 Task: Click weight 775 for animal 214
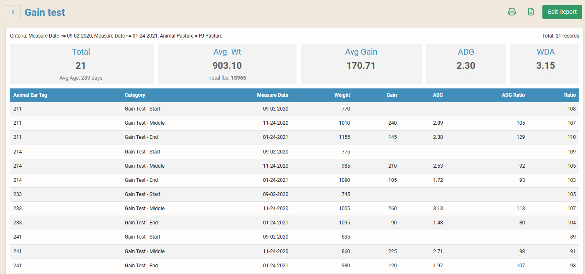[x=346, y=152]
